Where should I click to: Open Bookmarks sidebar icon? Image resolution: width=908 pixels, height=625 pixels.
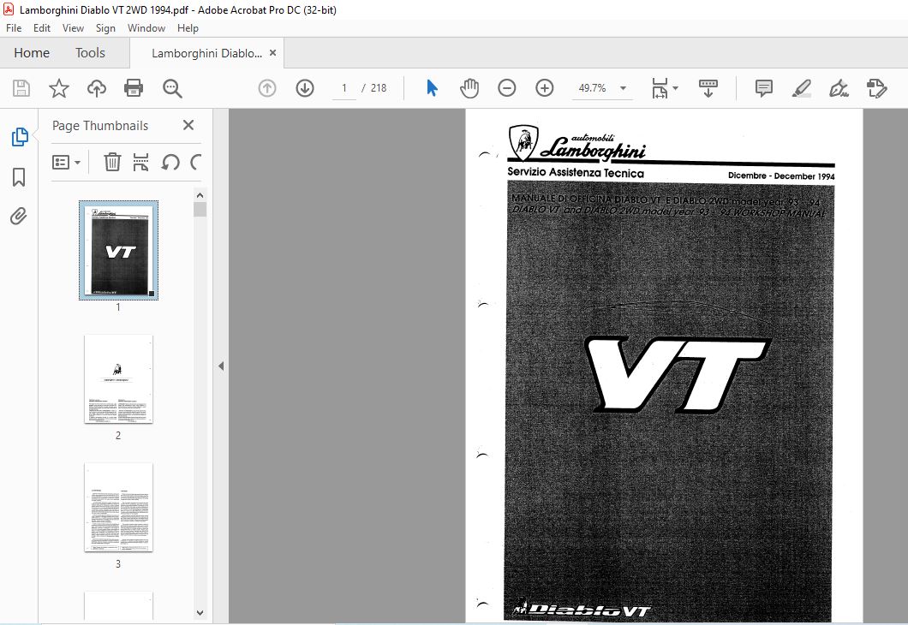tap(19, 177)
